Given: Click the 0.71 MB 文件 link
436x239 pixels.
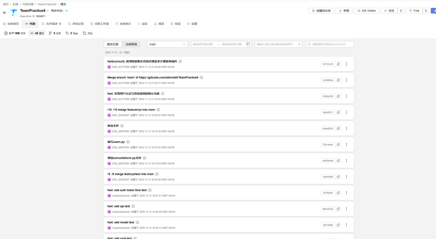Looking at the screenshot, I should (15, 33).
